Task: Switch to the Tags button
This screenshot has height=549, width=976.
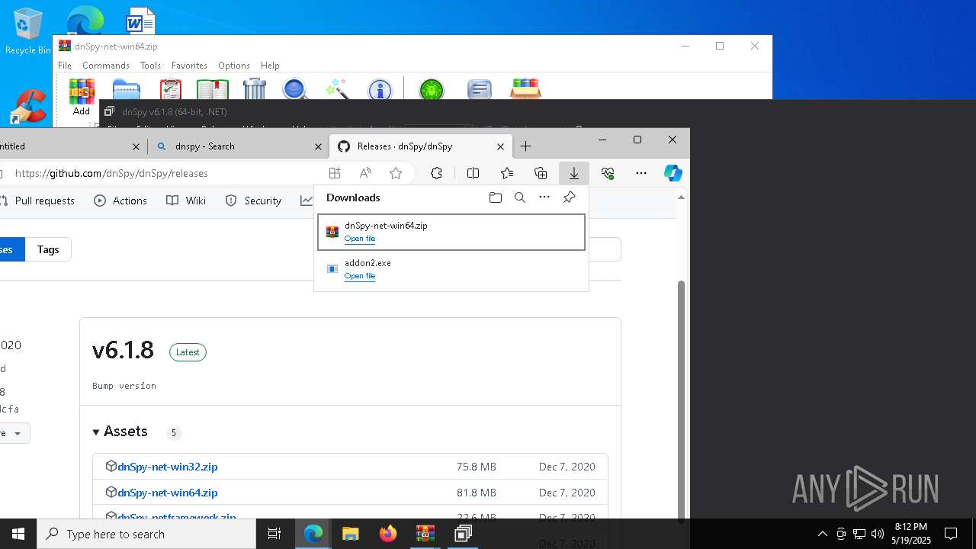Action: pos(48,249)
